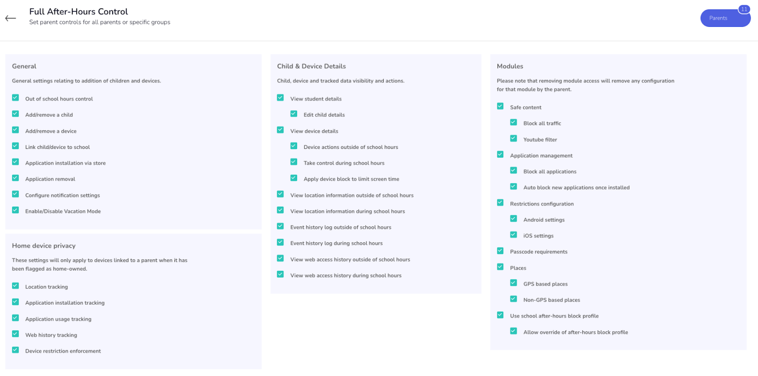The width and height of the screenshot is (758, 376).
Task: Uncheck View location information outside of school hours
Action: pos(280,194)
